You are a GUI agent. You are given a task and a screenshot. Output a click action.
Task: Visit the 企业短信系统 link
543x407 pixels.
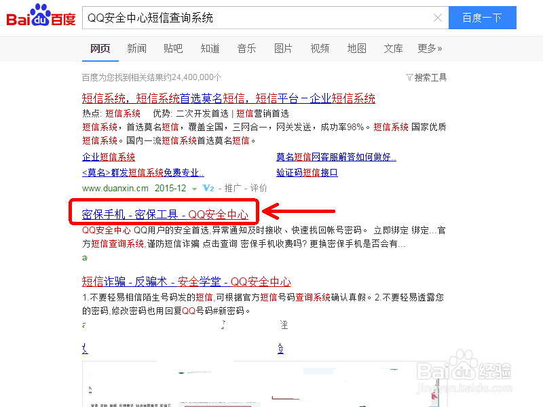(108, 156)
